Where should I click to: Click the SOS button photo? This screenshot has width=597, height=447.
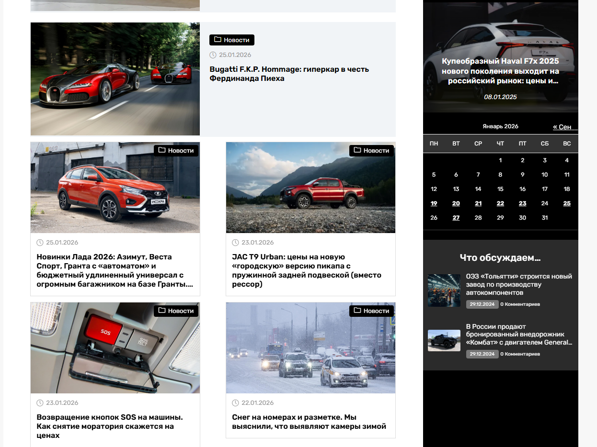(115, 348)
